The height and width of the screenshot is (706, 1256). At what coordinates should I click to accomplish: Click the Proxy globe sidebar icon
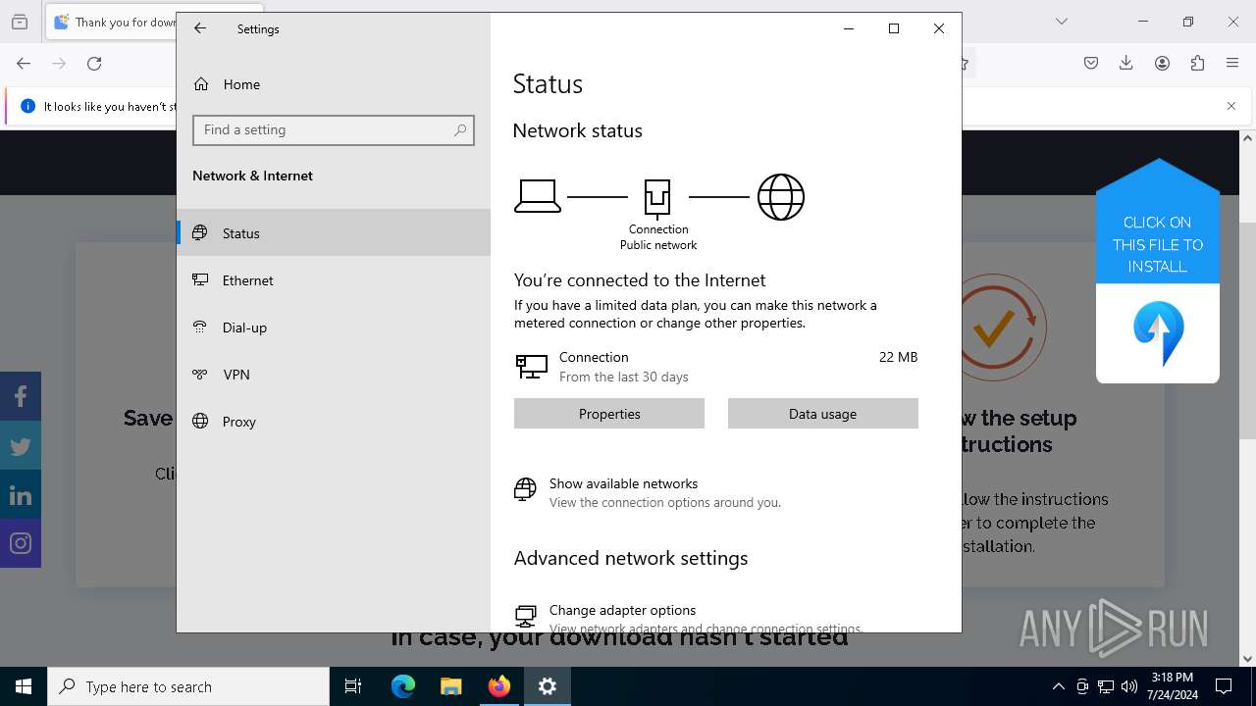point(200,422)
